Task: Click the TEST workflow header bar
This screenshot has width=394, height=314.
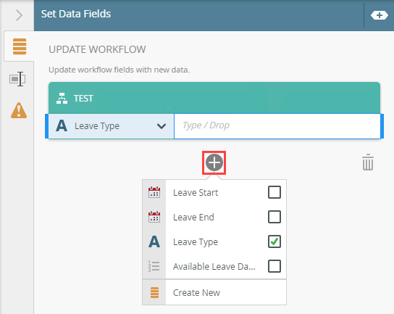Action: tap(214, 98)
